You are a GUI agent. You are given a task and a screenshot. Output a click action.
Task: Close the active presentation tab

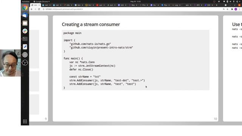tap(39, 5)
